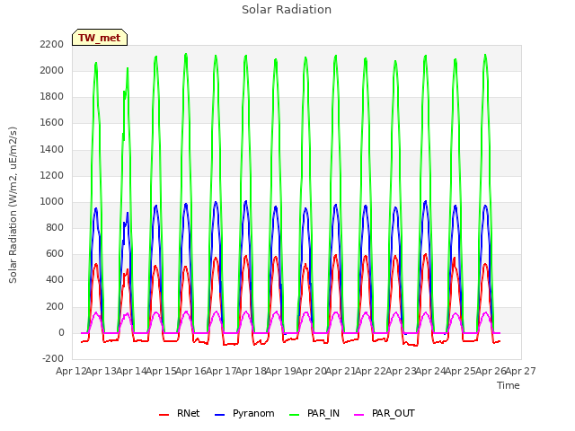Click the Apr 18 x-axis tick label
This screenshot has width=575, height=431.
pos(251,371)
